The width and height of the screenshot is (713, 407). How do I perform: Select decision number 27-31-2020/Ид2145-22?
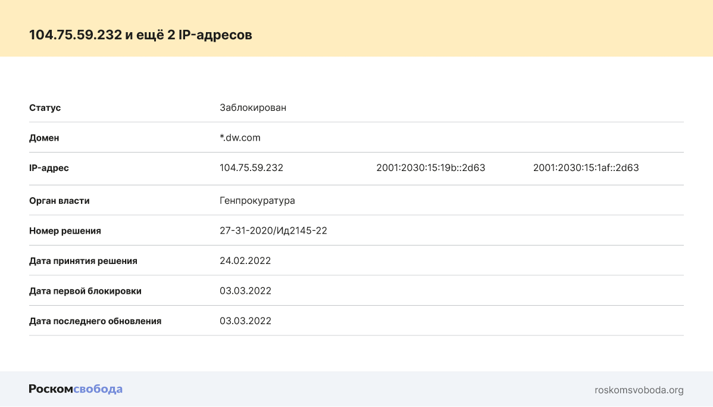[273, 231]
